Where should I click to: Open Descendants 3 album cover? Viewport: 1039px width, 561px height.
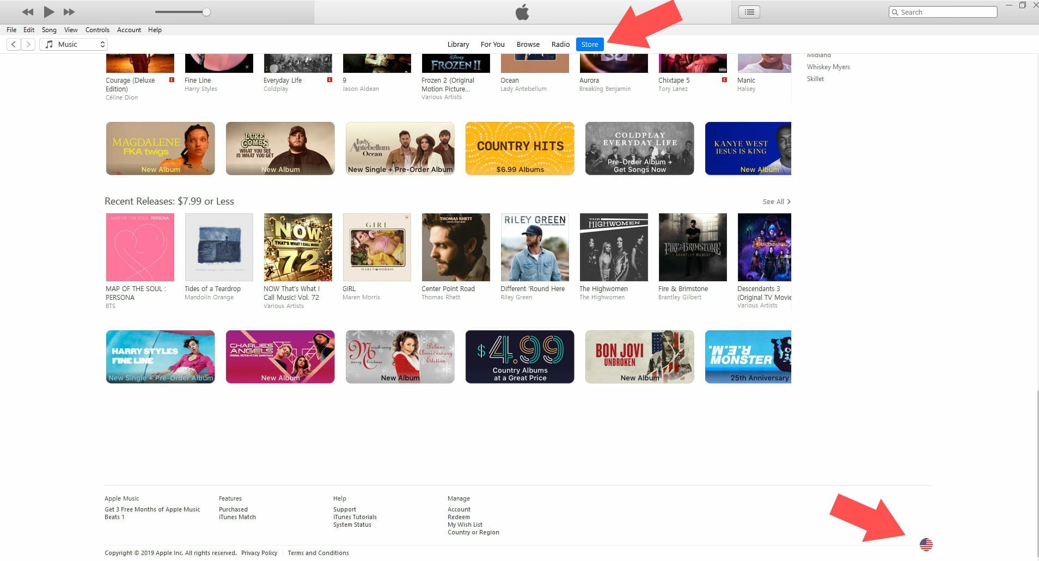(x=764, y=247)
